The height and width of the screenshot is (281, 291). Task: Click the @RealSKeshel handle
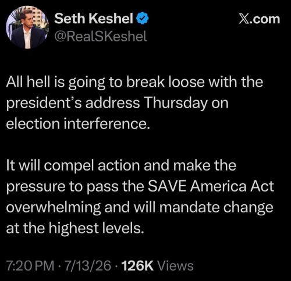click(x=101, y=36)
